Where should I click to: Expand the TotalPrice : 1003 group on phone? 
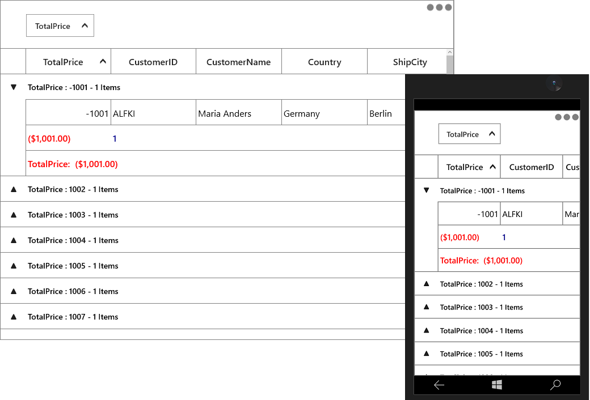pyautogui.click(x=426, y=307)
